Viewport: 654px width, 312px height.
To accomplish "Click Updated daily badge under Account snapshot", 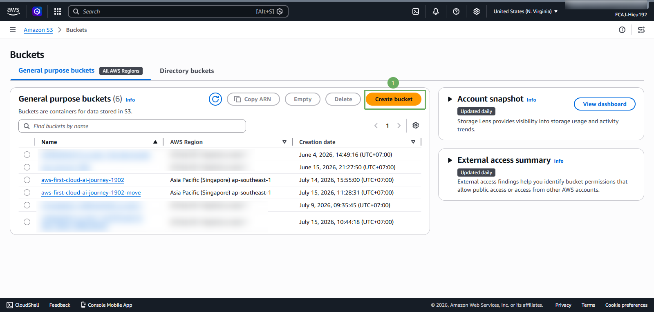I will pos(476,111).
